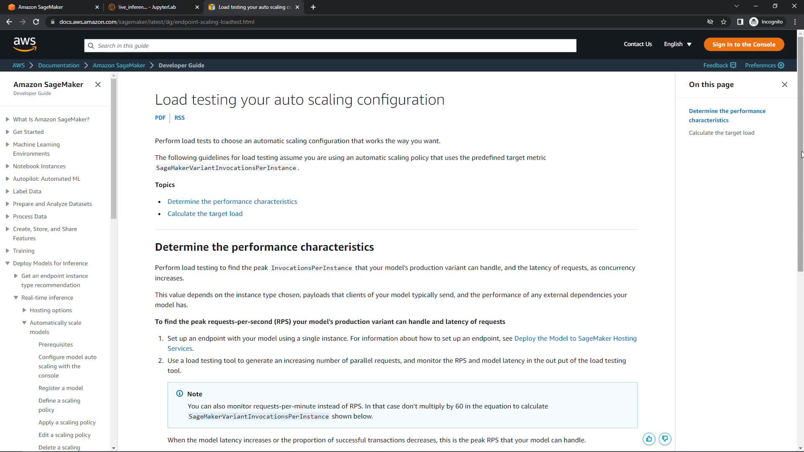Image resolution: width=804 pixels, height=452 pixels.
Task: Close the On this page panel
Action: pos(784,85)
